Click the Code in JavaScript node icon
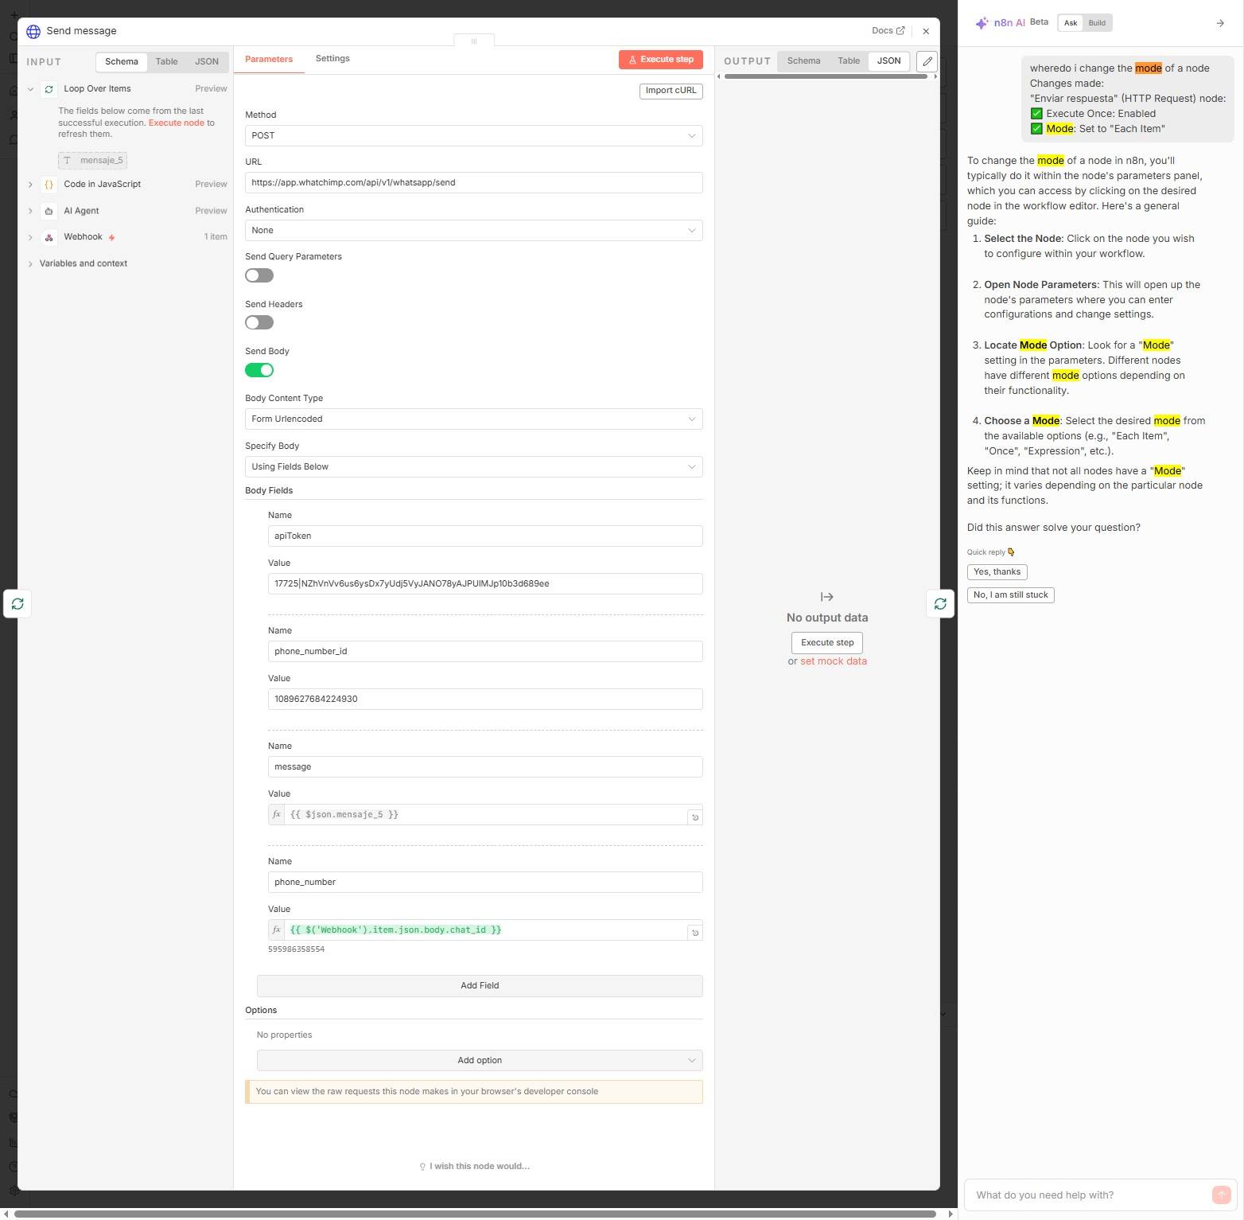Viewport: 1244px width, 1220px height. [x=49, y=185]
